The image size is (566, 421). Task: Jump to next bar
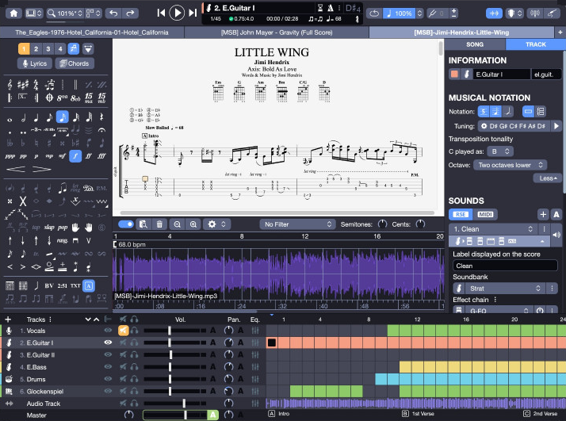[x=193, y=13]
